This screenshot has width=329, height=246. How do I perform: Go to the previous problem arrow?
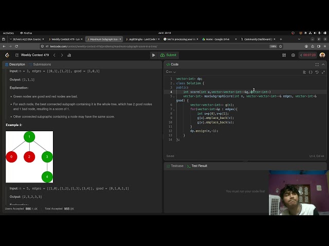pos(54,55)
